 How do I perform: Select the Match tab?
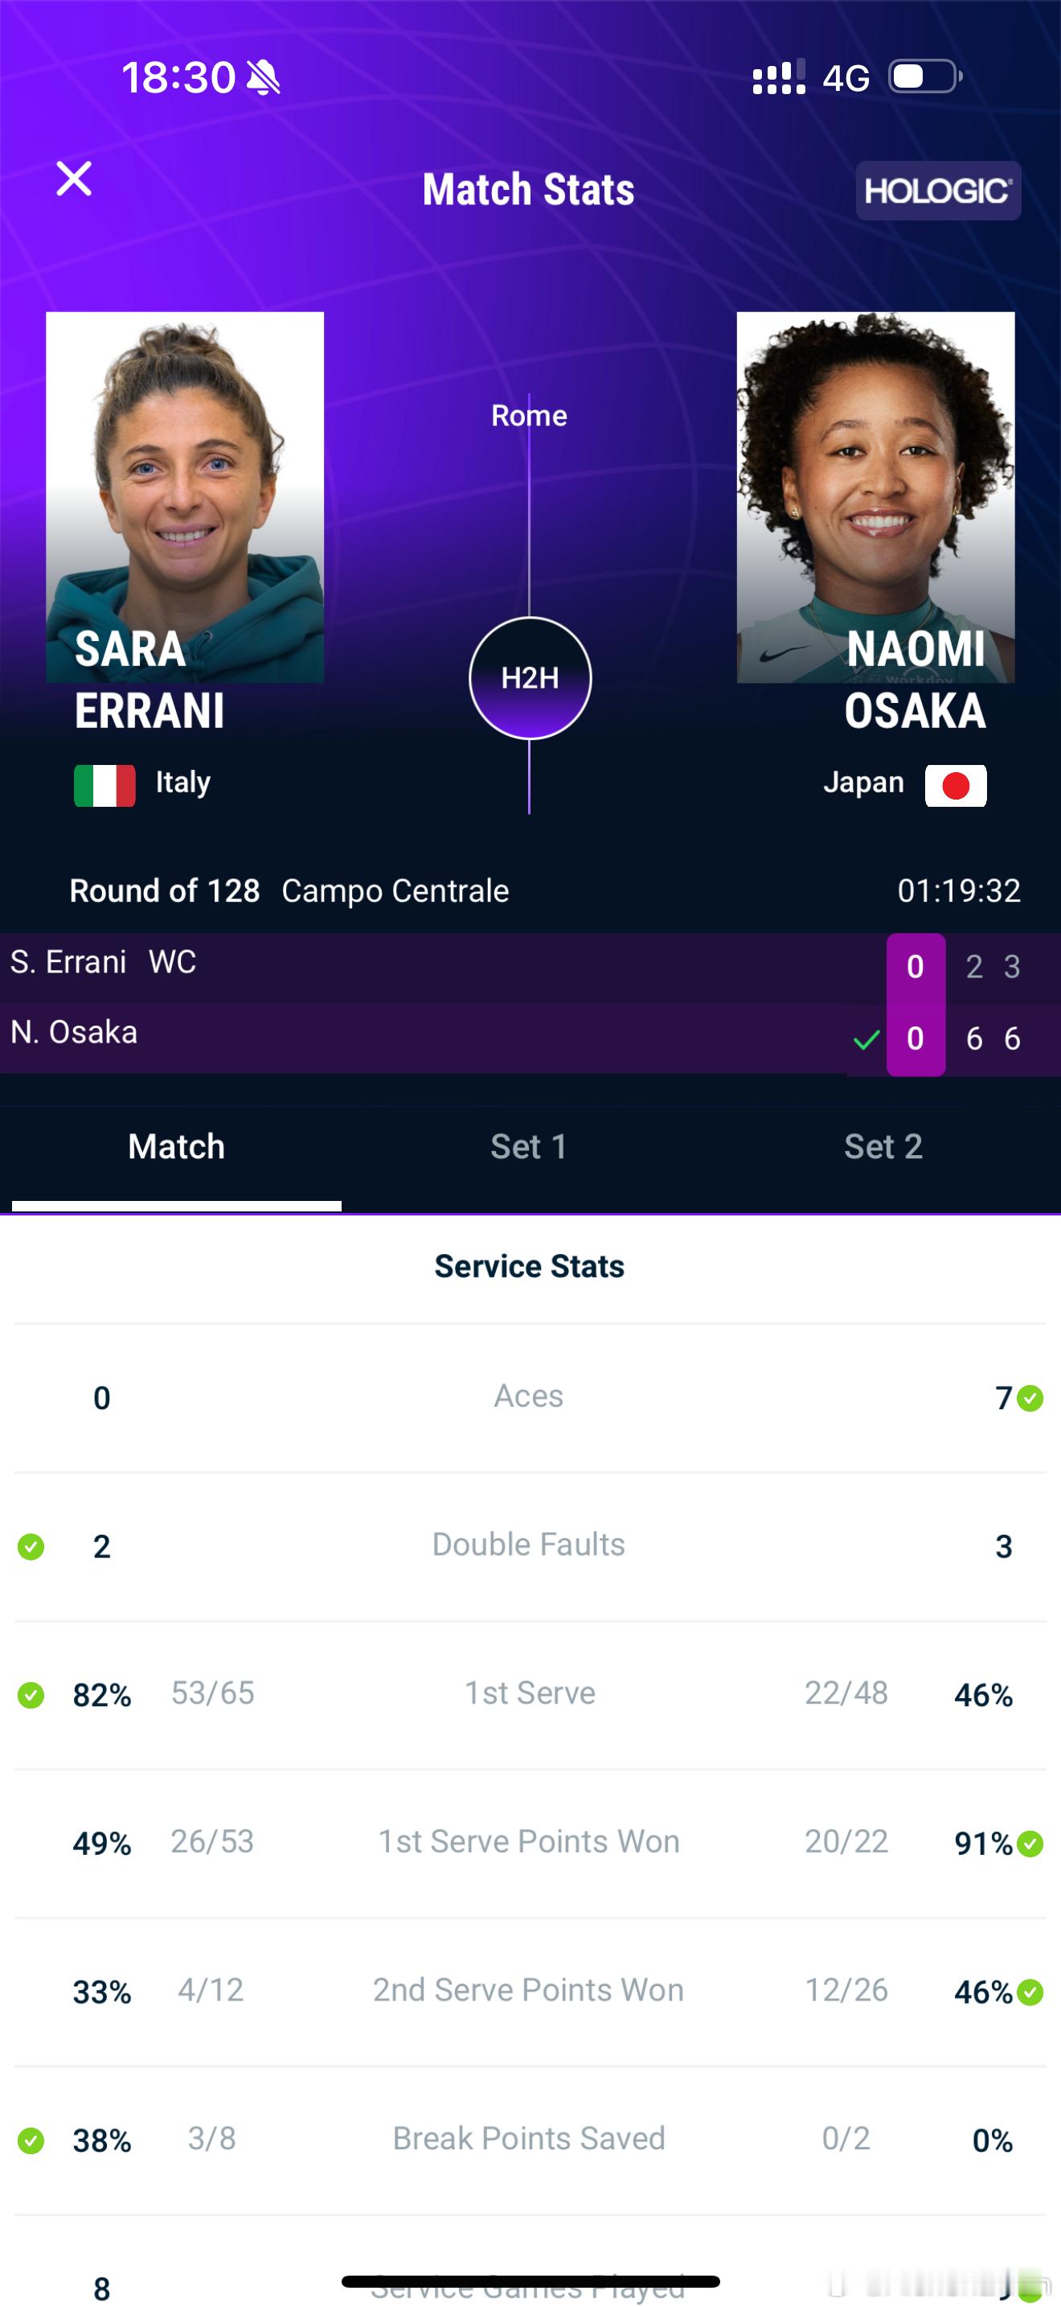tap(176, 1146)
